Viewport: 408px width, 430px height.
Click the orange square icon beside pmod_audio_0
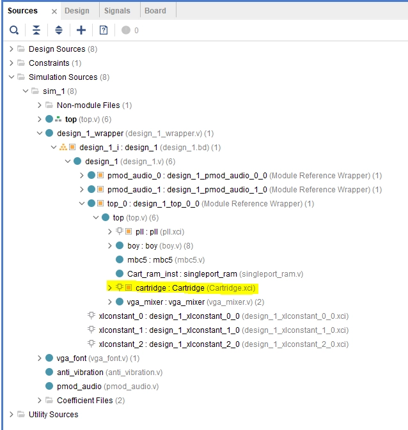100,175
